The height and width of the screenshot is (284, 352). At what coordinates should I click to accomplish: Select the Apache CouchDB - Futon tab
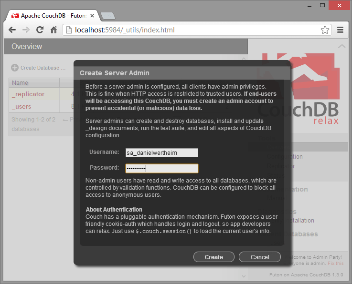click(x=53, y=16)
